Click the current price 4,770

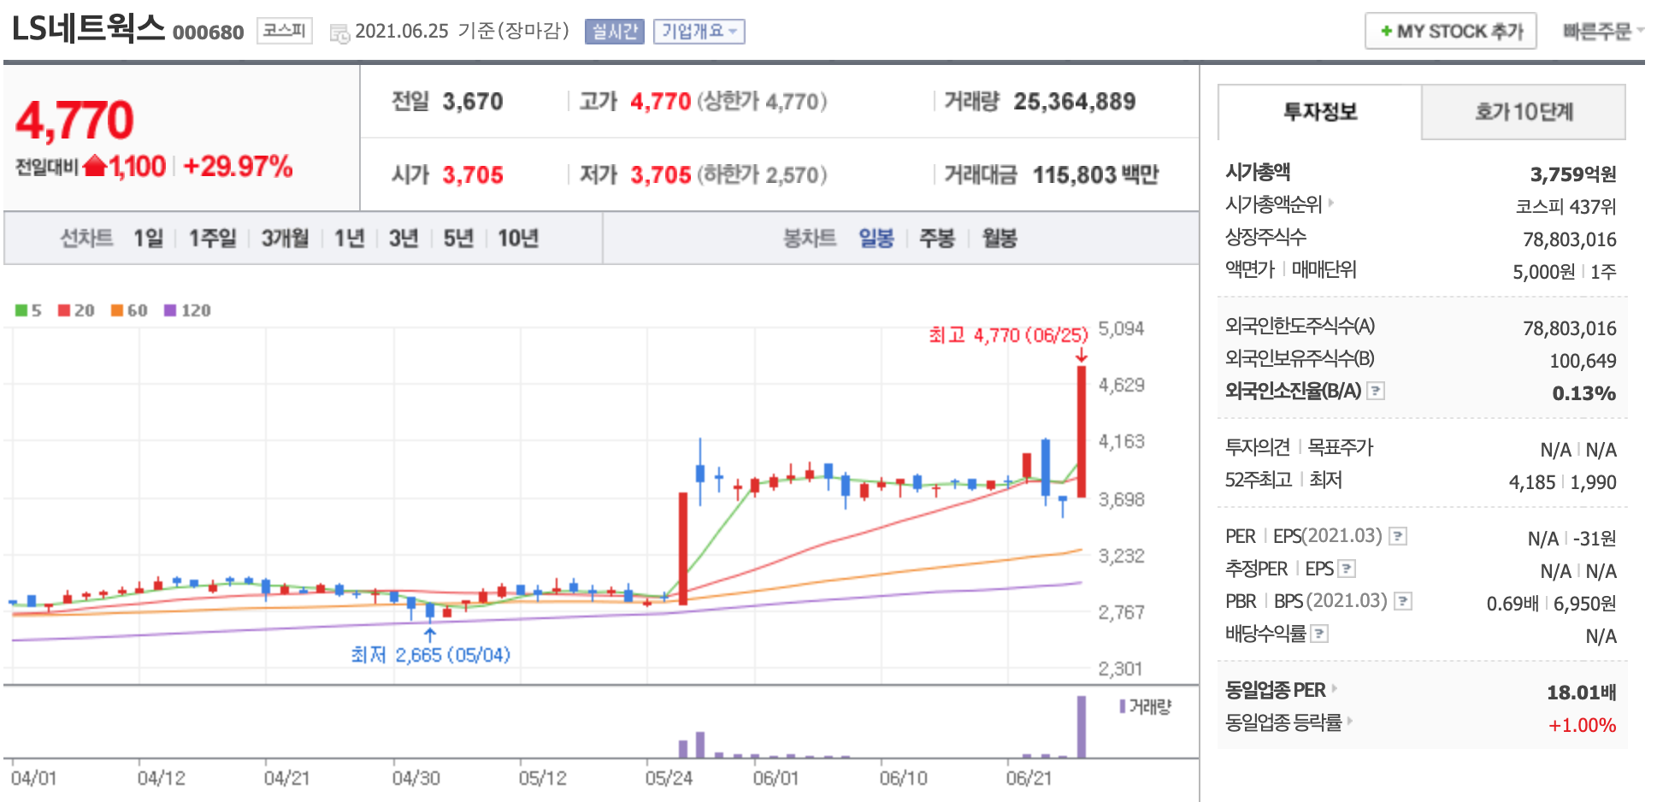(x=74, y=120)
